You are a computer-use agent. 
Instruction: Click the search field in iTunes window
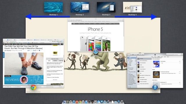pos(177,55)
